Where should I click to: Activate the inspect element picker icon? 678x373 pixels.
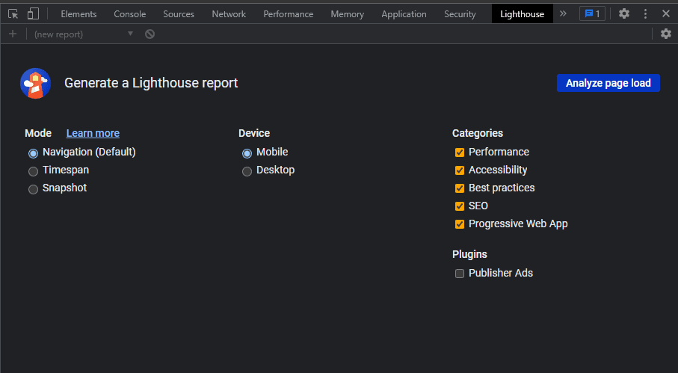click(13, 14)
